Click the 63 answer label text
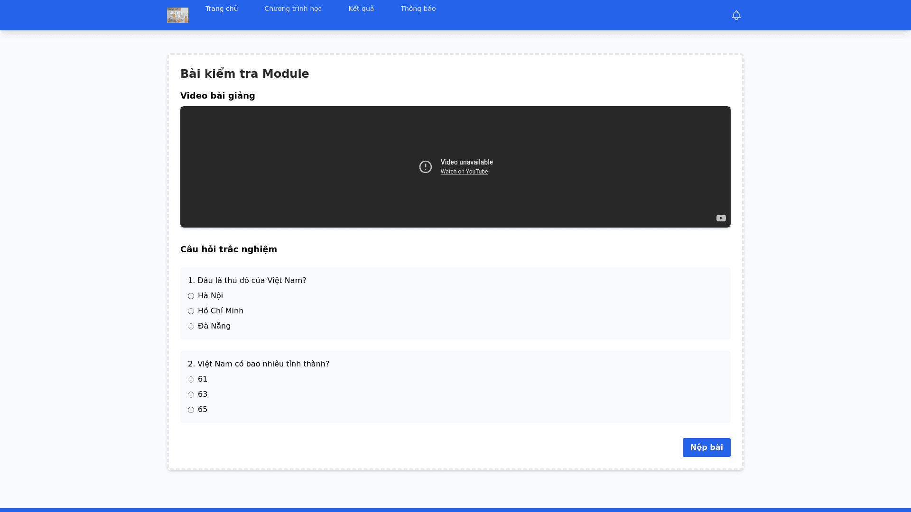 [x=203, y=394]
